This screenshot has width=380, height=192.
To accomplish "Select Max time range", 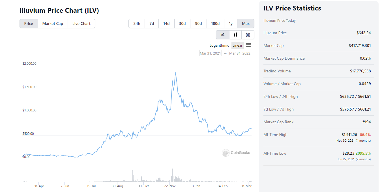I will (246, 23).
